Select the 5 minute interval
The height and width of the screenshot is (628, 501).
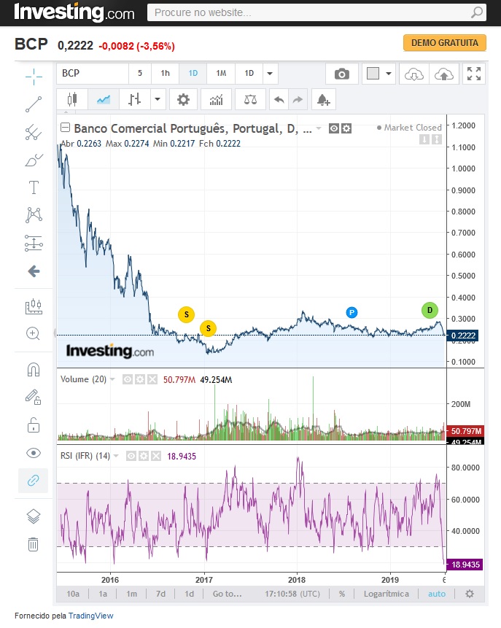pos(140,73)
